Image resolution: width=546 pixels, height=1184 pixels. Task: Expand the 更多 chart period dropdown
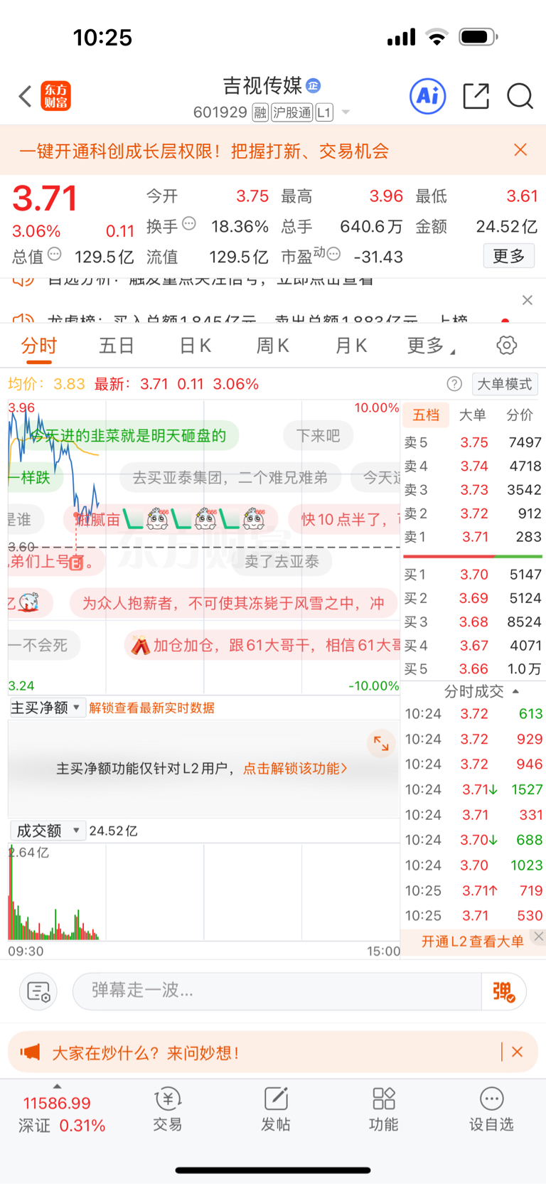(431, 346)
